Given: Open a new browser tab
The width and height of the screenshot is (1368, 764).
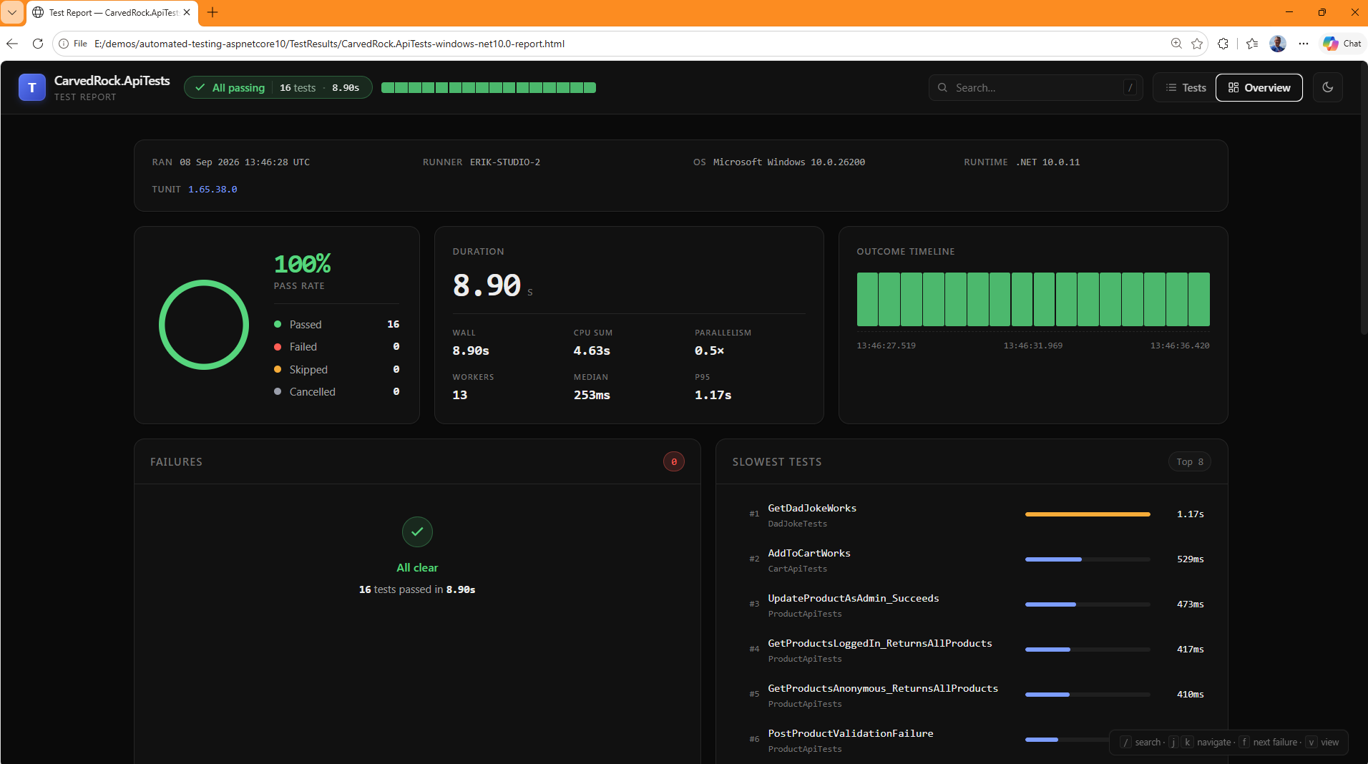Looking at the screenshot, I should [212, 12].
